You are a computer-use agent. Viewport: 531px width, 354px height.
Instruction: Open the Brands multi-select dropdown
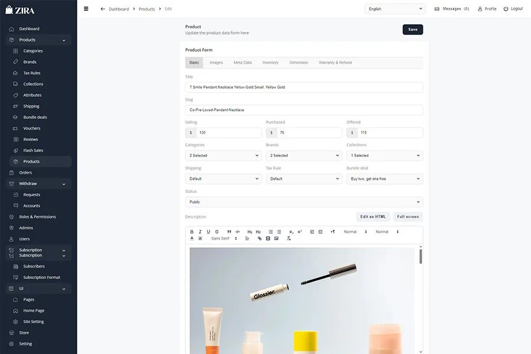coord(304,156)
